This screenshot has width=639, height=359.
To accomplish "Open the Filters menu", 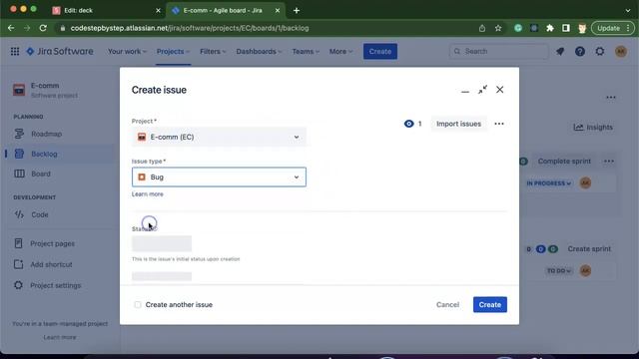I will (x=213, y=51).
